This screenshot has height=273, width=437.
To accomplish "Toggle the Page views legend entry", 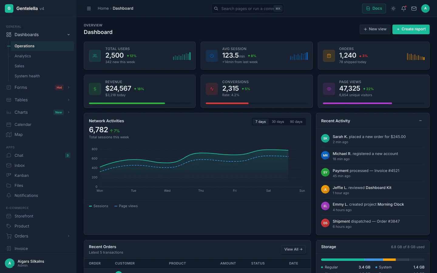I will pos(126,206).
